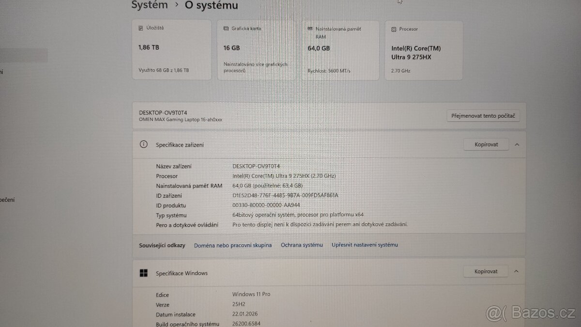Select O systému breadcrumb entry
This screenshot has height=327, width=581.
point(211,6)
